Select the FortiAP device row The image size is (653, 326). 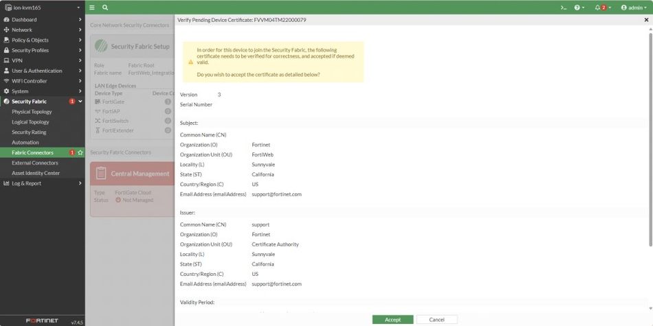(133, 111)
